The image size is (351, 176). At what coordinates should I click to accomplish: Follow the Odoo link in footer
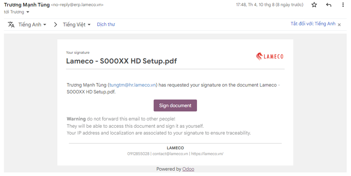188,169
